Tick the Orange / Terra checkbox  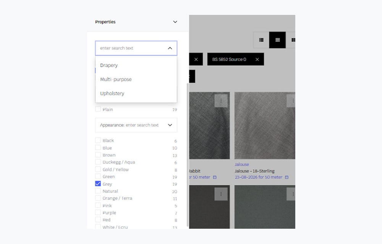[x=98, y=198]
